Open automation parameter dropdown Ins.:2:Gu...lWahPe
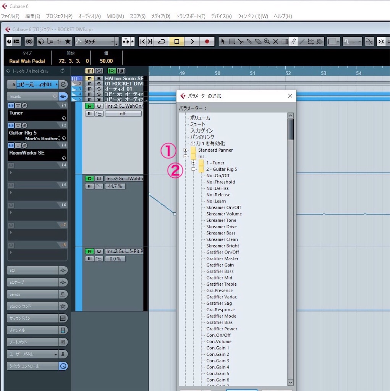This screenshot has width=390, height=391. (124, 179)
